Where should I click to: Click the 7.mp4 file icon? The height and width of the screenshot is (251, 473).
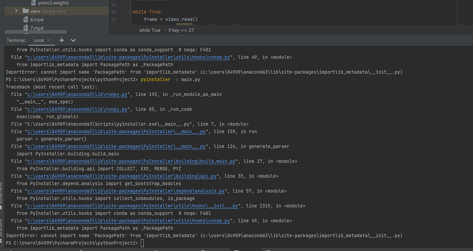tap(25, 28)
